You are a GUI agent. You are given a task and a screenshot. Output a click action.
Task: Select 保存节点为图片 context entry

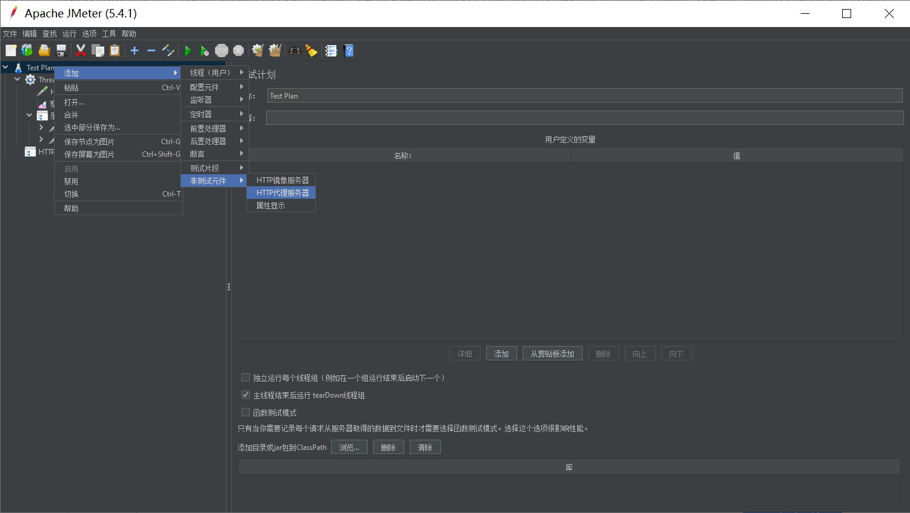118,142
